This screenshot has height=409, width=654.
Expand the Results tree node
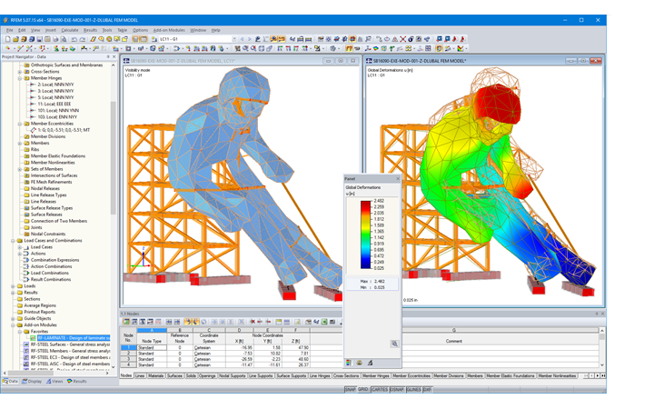point(13,293)
